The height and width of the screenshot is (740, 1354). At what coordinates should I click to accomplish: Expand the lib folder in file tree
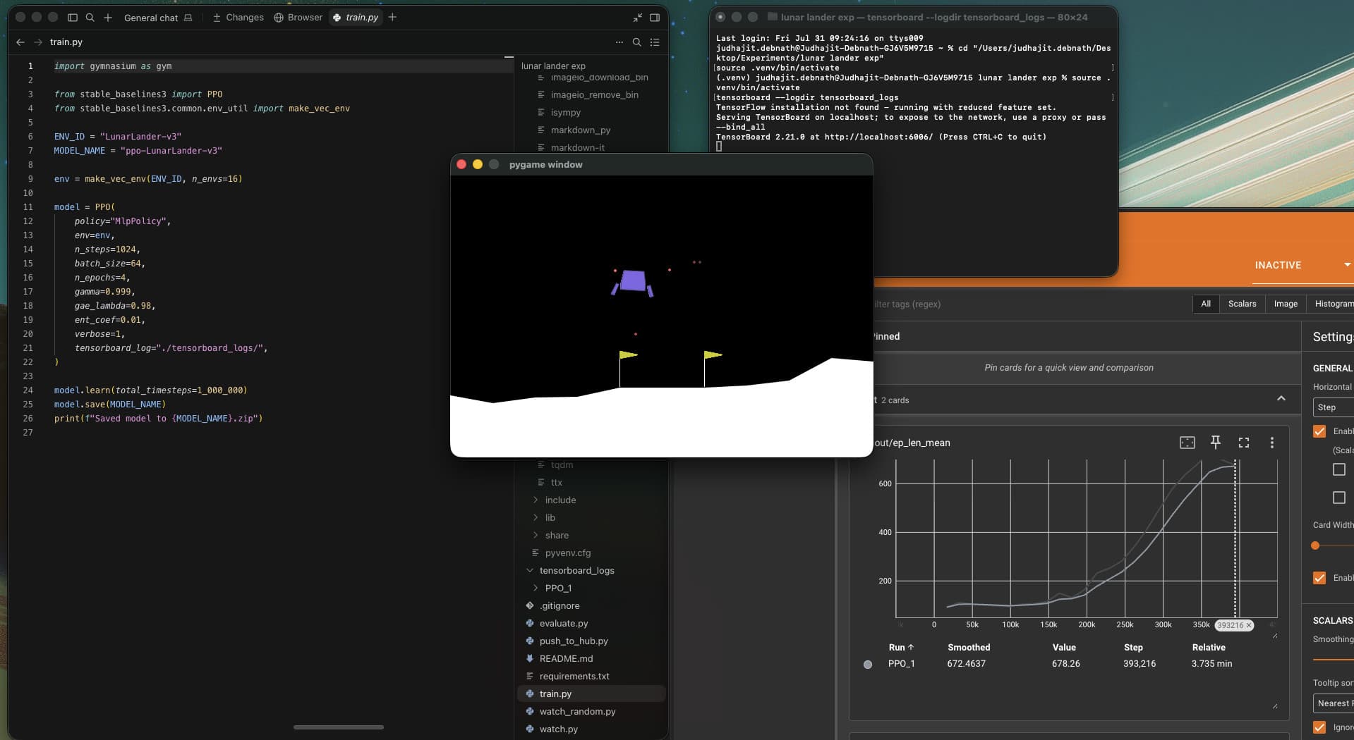(536, 517)
